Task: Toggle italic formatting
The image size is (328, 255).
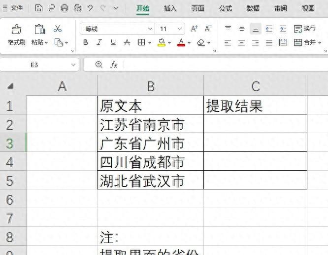Action: (x=99, y=42)
